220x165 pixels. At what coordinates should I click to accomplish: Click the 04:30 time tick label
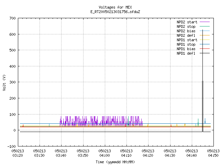tap(170, 156)
